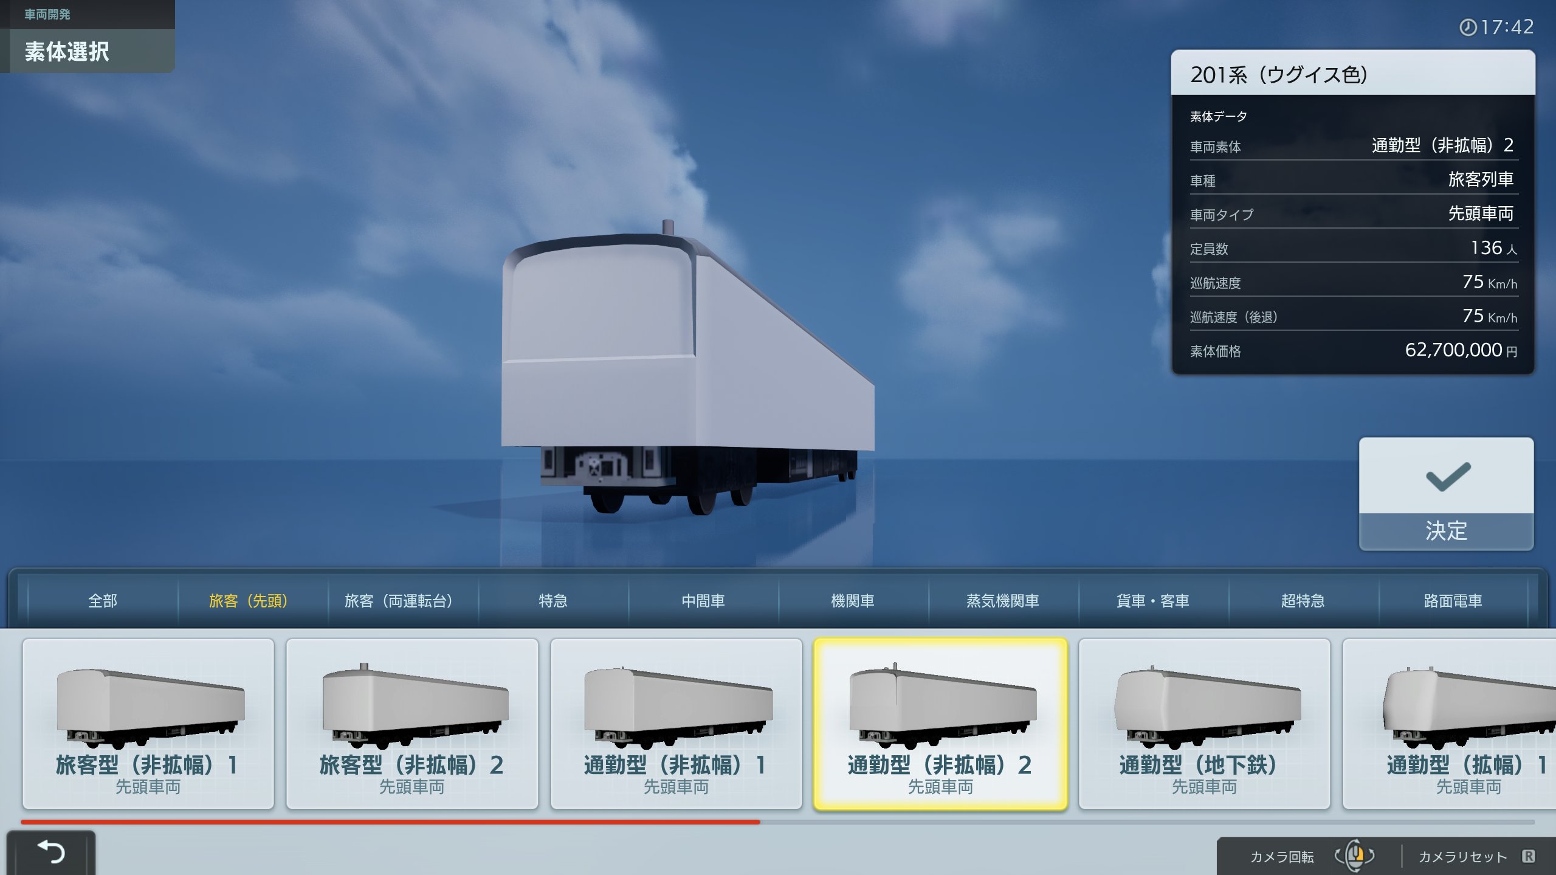Viewport: 1556px width, 875px height.
Task: Click the clock icon beside 17:42
Action: pos(1467,27)
